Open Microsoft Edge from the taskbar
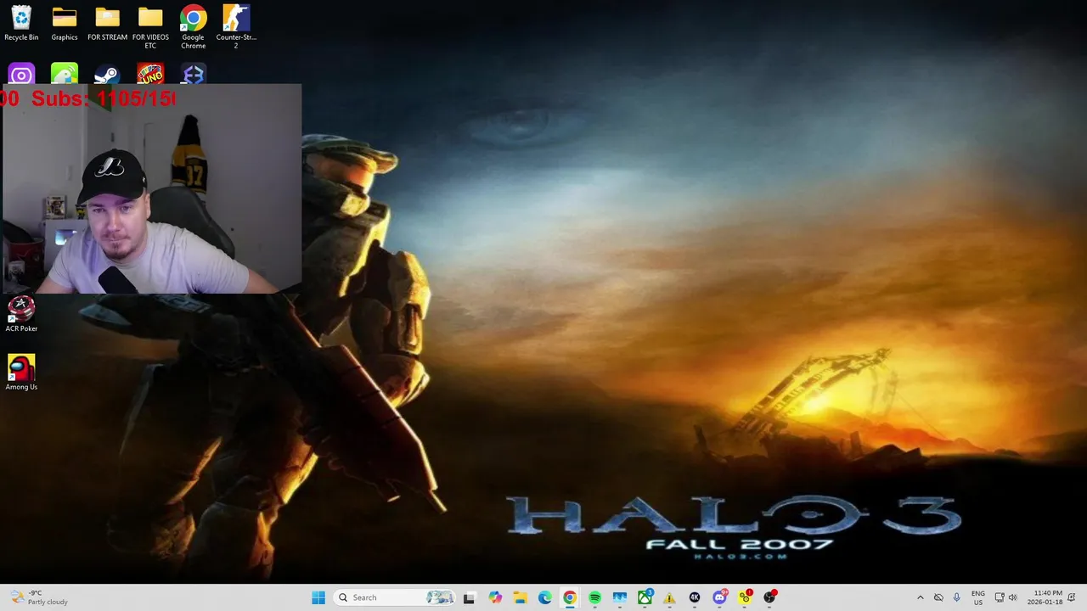The height and width of the screenshot is (611, 1087). [545, 597]
